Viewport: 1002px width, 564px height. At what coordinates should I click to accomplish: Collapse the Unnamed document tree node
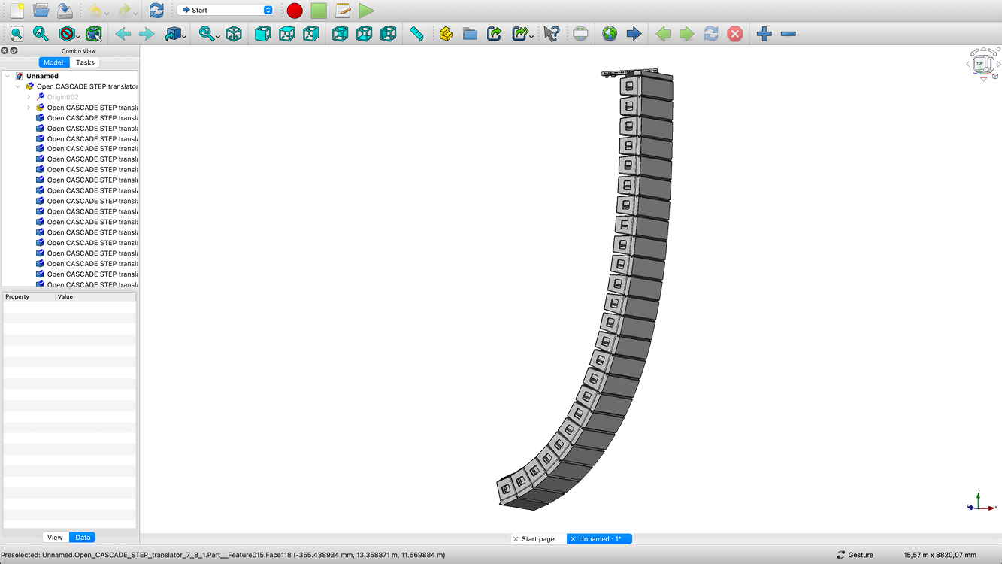tap(8, 76)
